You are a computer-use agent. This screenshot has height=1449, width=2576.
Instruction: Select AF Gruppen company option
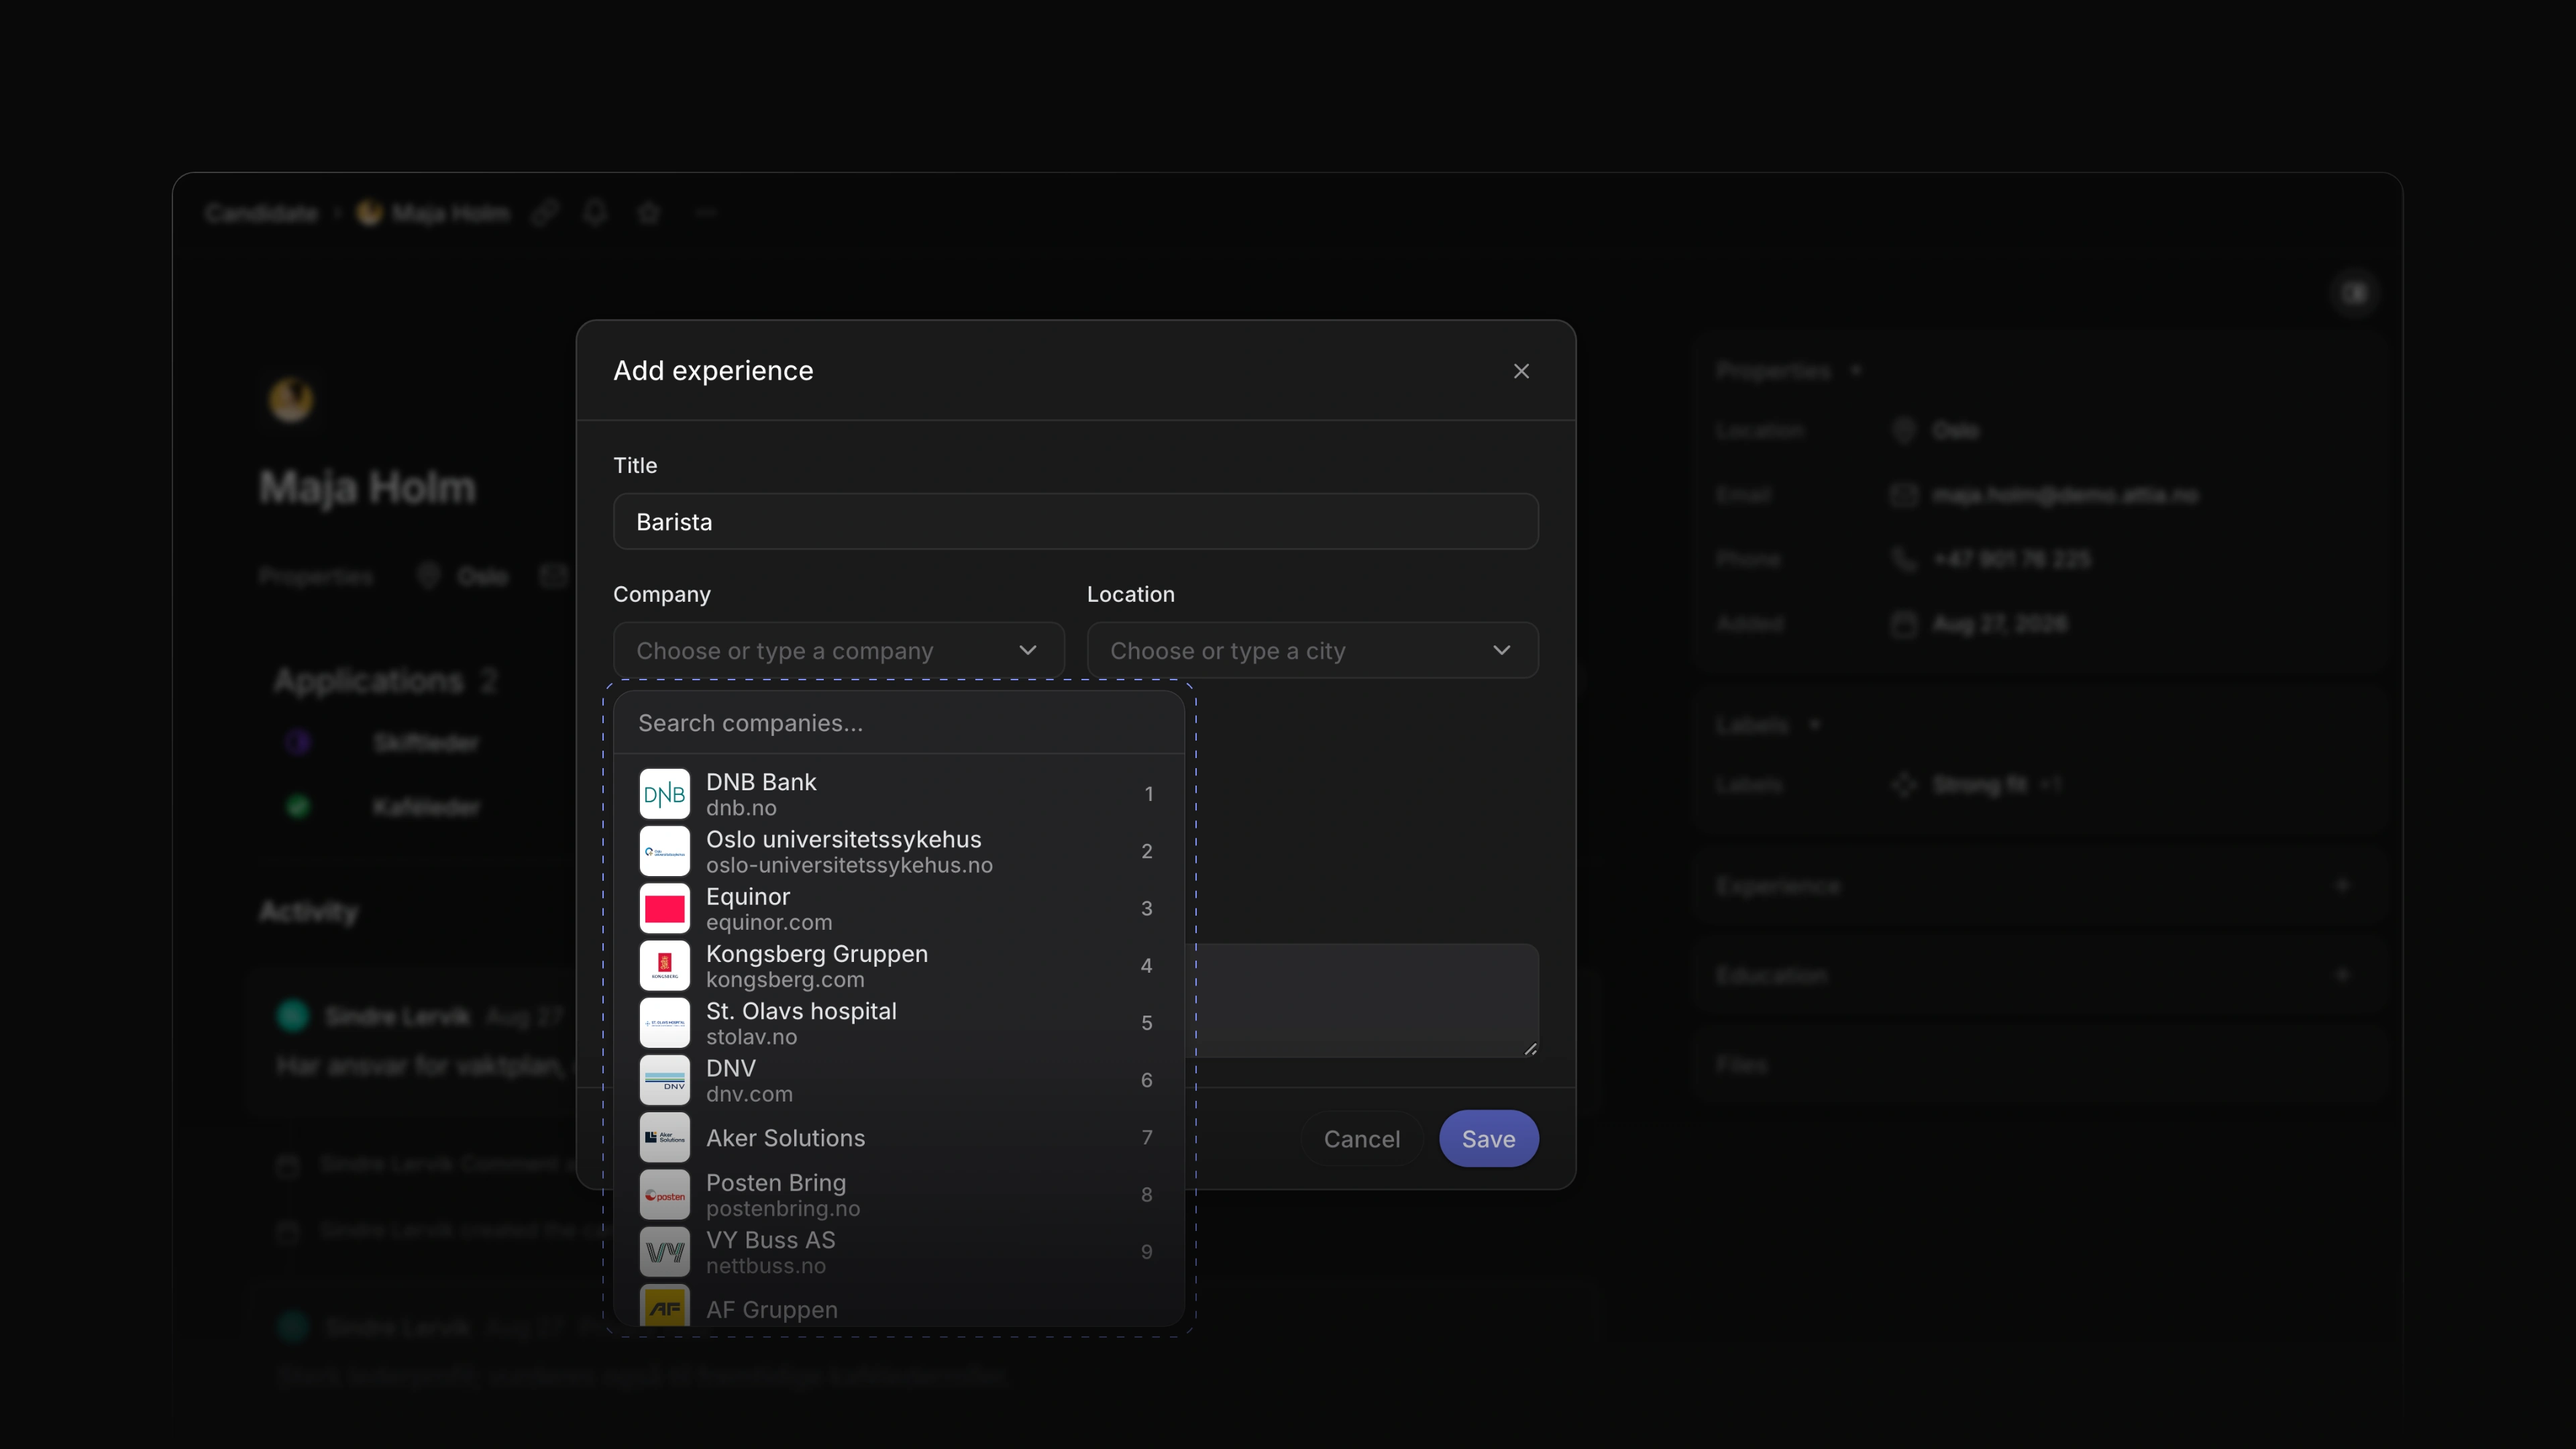coord(899,1306)
